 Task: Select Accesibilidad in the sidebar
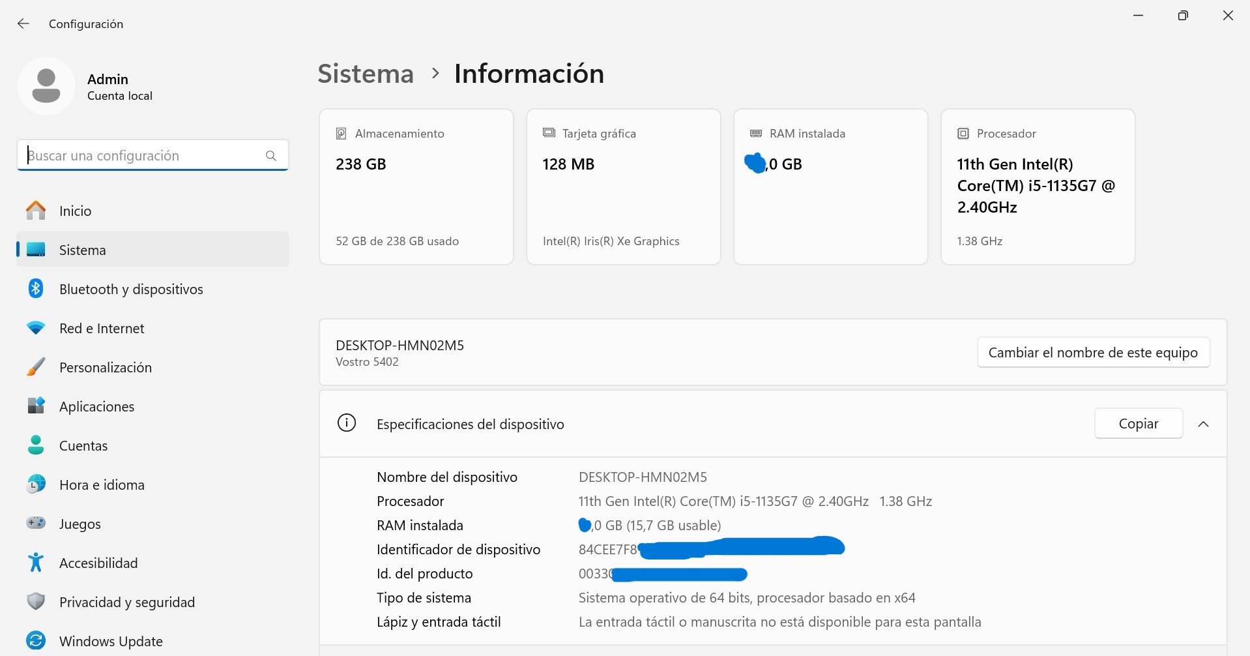[x=98, y=563]
